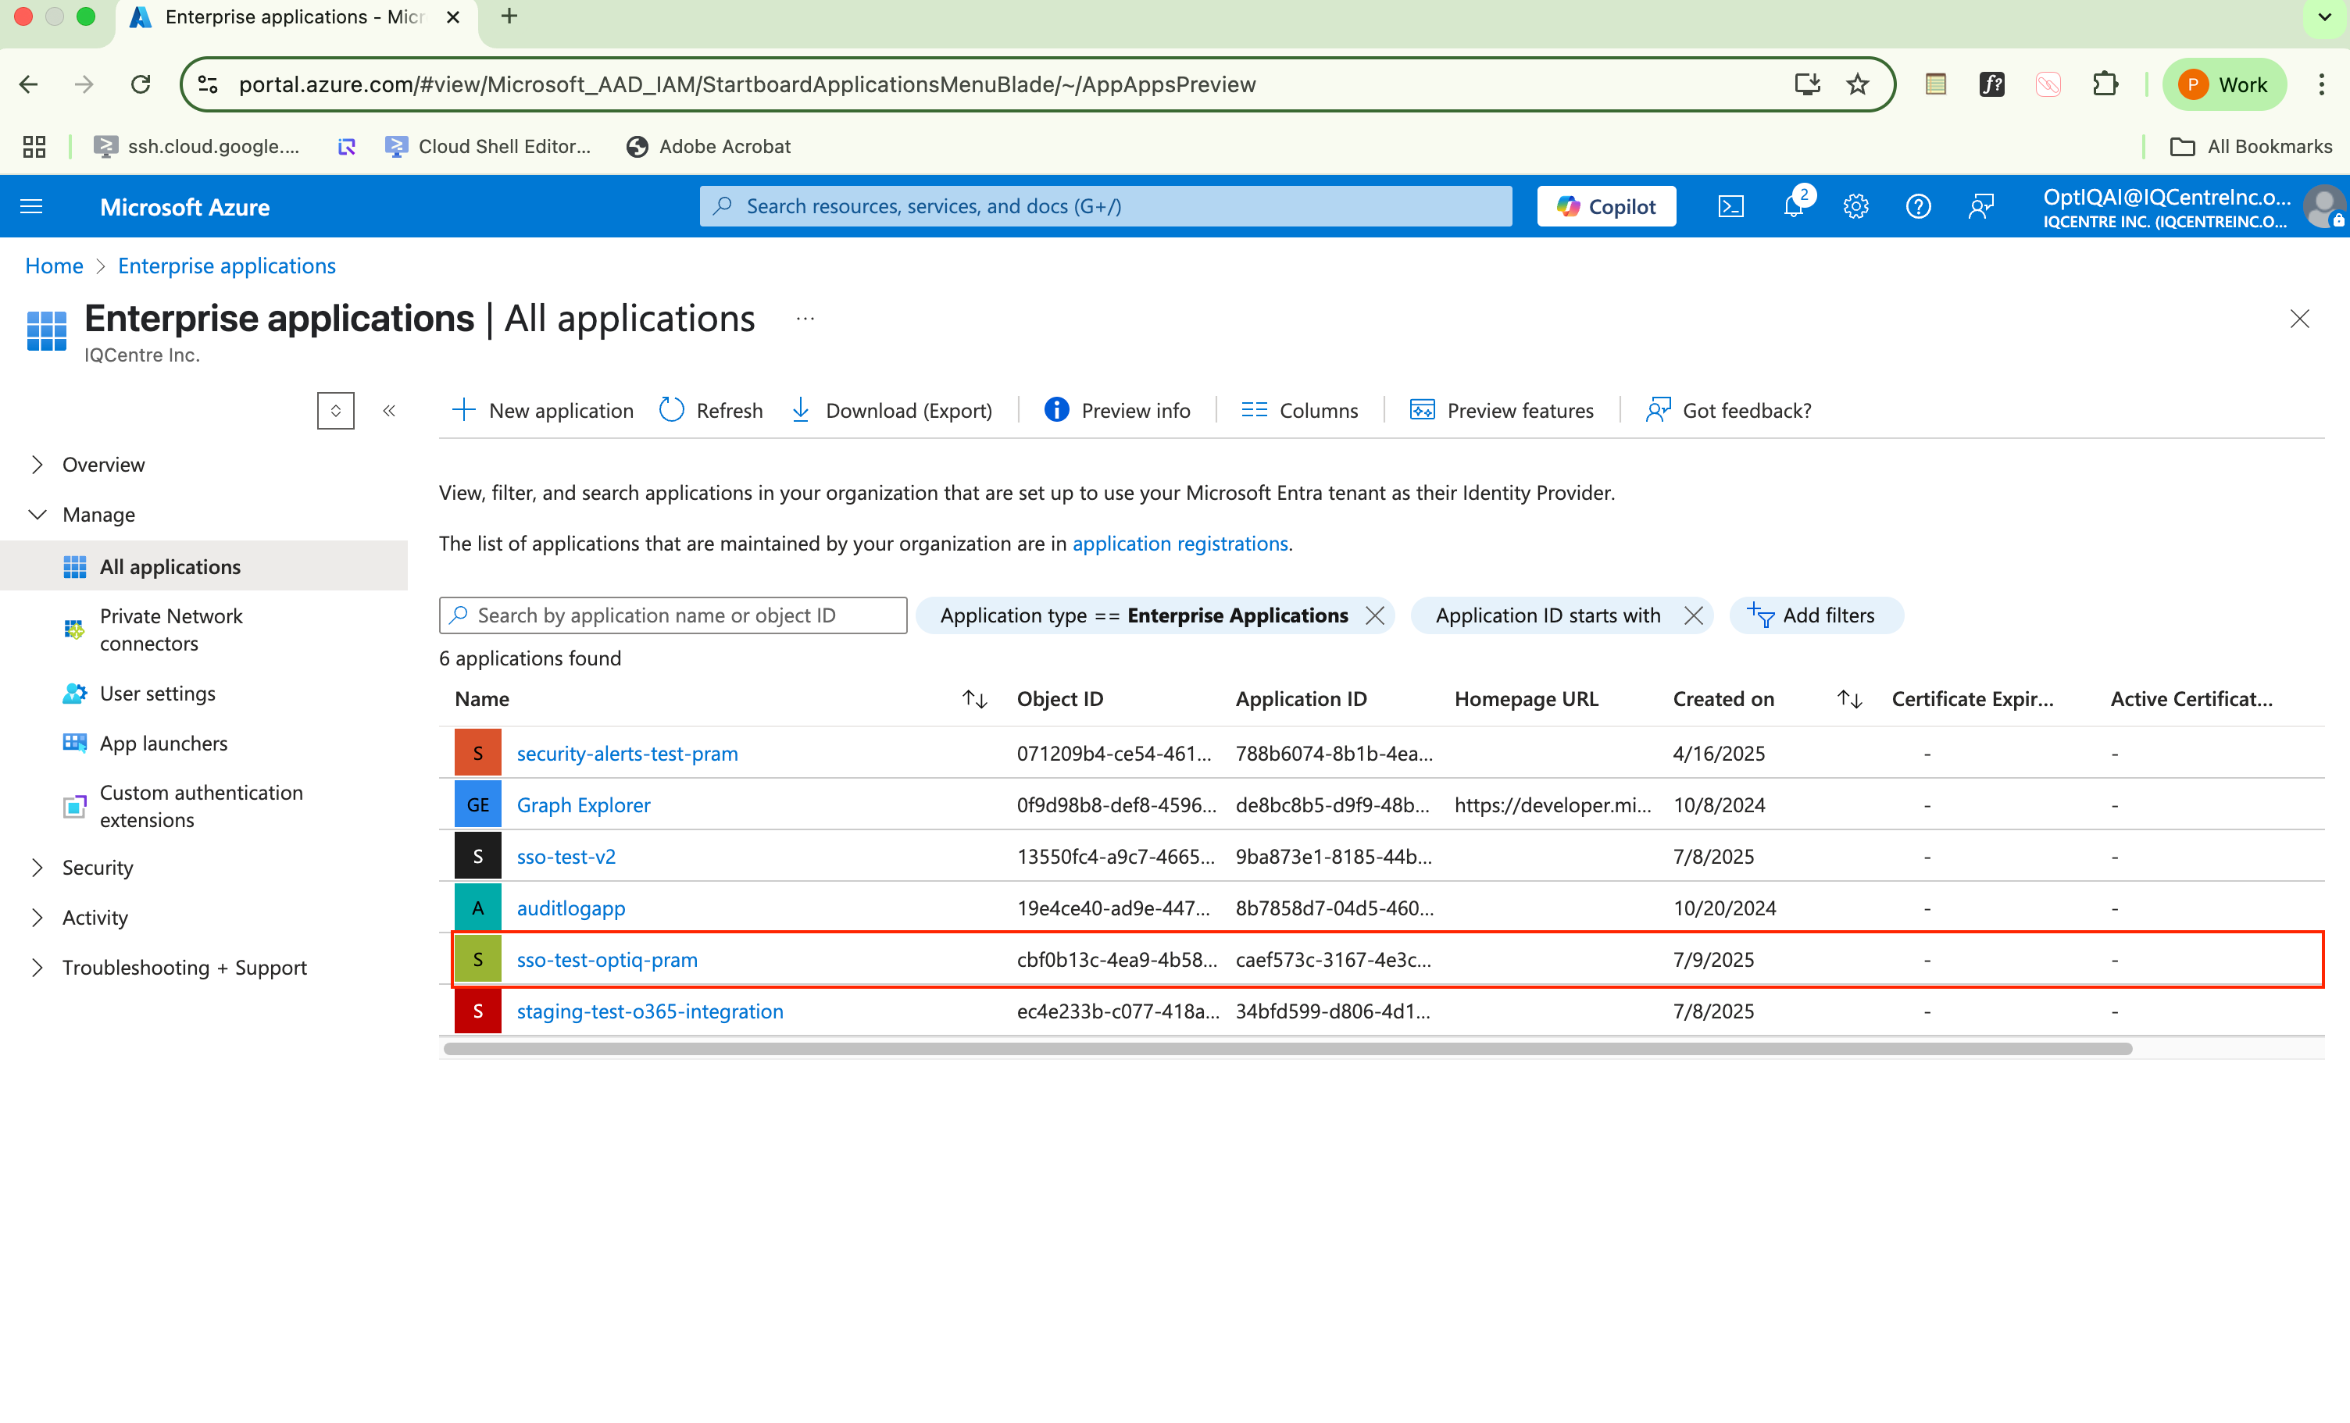Open the header feedback icon

point(1981,206)
